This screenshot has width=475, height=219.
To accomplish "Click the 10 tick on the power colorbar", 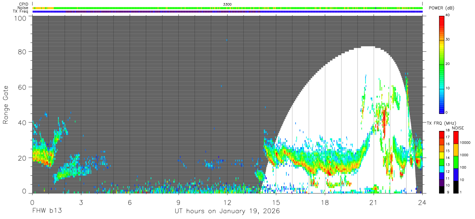I will pyautogui.click(x=448, y=88).
